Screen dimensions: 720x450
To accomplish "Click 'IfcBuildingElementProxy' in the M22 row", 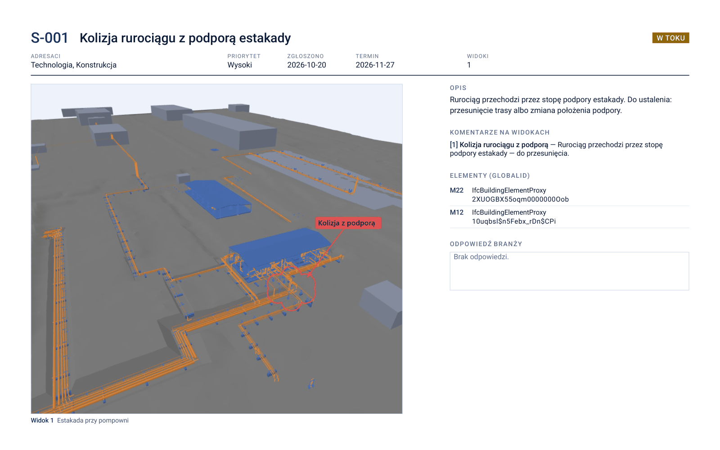I will [x=509, y=190].
